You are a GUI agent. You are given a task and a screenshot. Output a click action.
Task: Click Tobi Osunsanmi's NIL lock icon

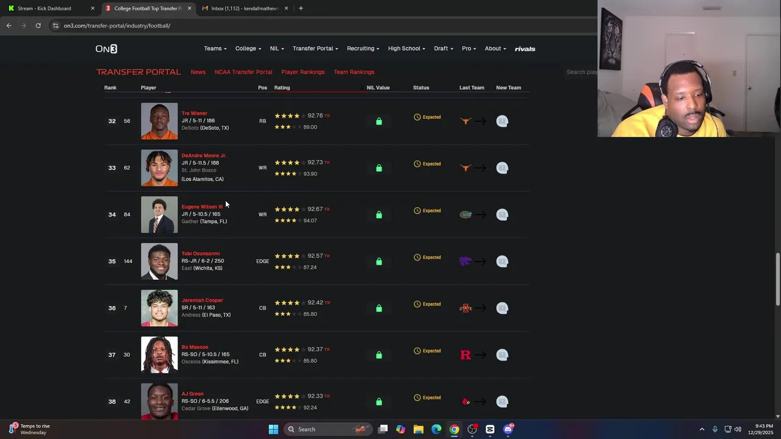pyautogui.click(x=379, y=262)
